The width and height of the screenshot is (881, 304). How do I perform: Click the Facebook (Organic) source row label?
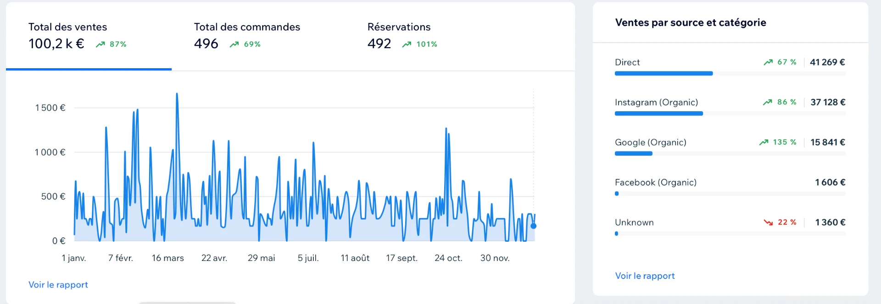(x=656, y=182)
